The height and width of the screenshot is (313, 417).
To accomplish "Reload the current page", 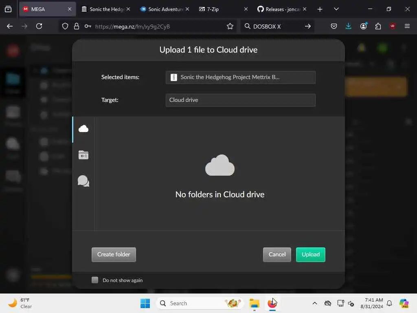I will [39, 26].
